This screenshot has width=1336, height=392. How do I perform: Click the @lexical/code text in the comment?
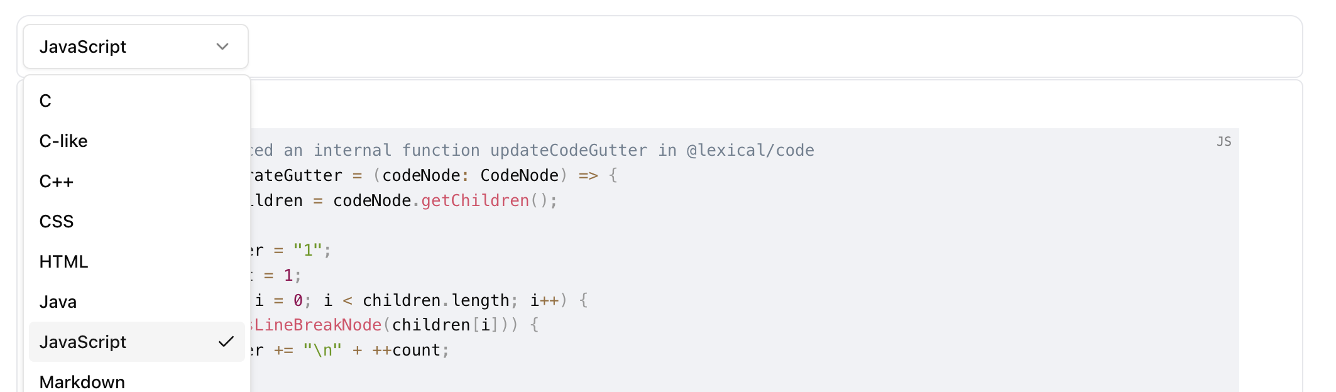click(750, 151)
